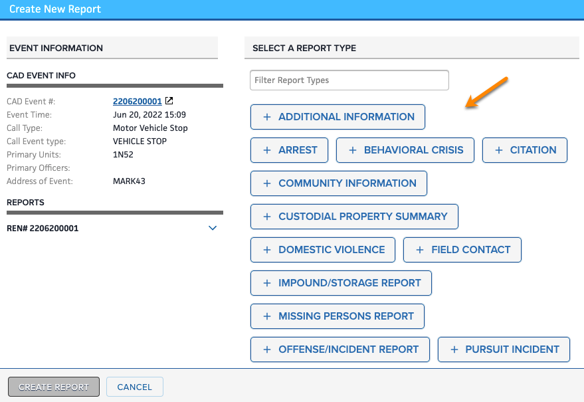584x402 pixels.
Task: Click the plus icon on Field Contact
Action: 420,250
